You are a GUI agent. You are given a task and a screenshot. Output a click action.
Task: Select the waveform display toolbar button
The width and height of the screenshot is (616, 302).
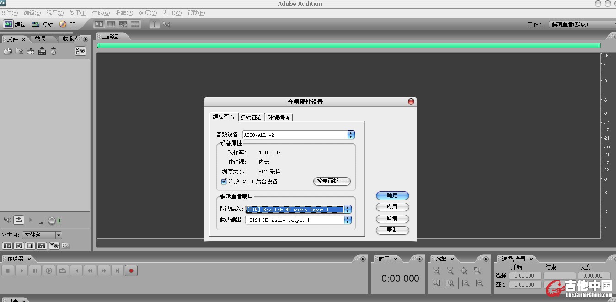point(99,24)
